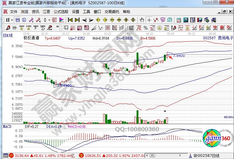The height and width of the screenshot is (159, 234).
Task: Open the 文件 menu
Action: [14, 11]
